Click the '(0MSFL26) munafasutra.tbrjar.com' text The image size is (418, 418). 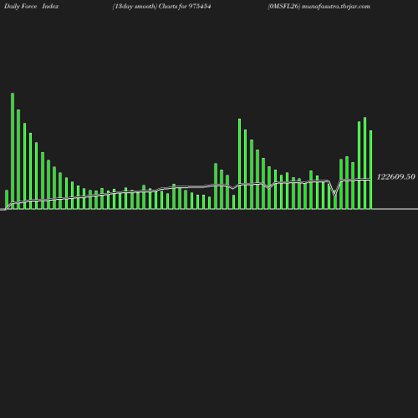coord(319,7)
